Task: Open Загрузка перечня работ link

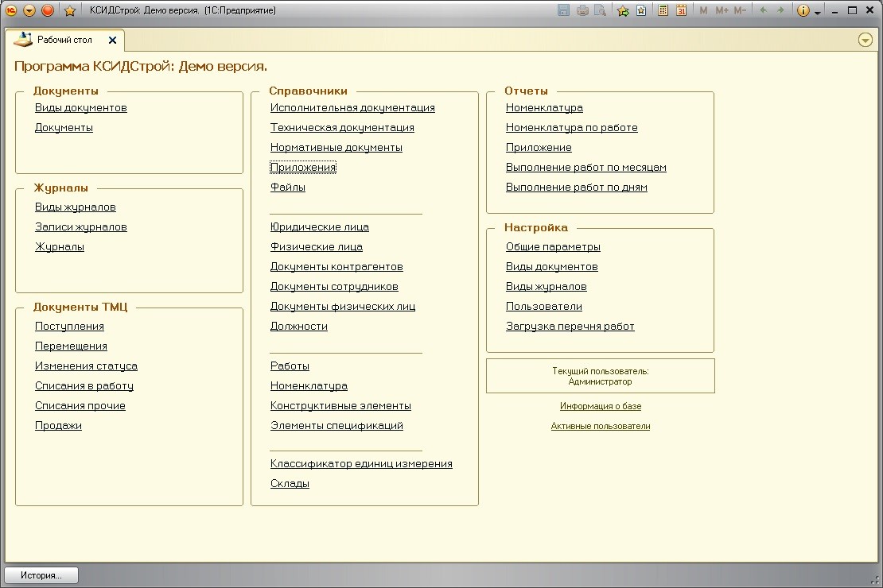Action: pyautogui.click(x=570, y=327)
